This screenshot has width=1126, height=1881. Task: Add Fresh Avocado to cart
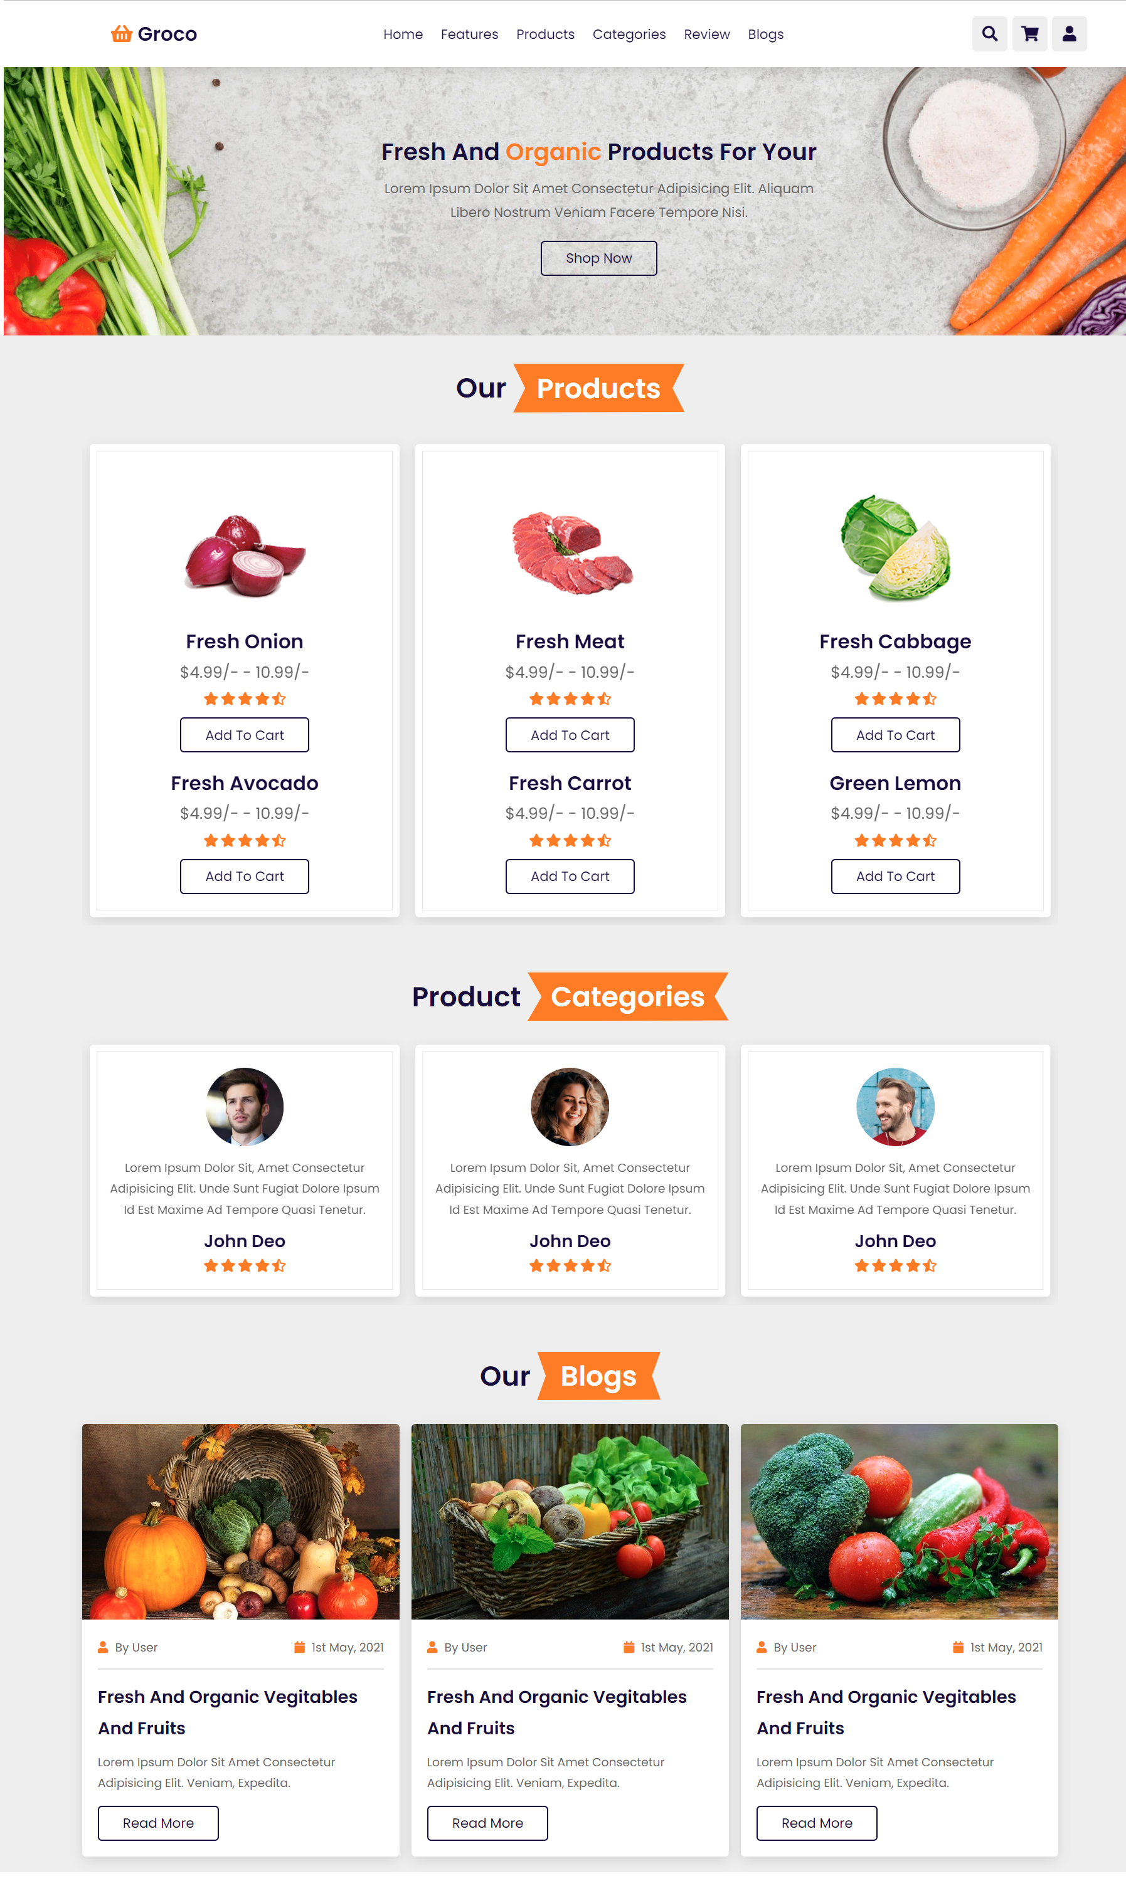[244, 877]
